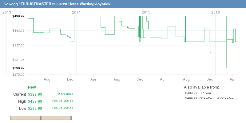Click the Newegg title text

pos(11,4)
